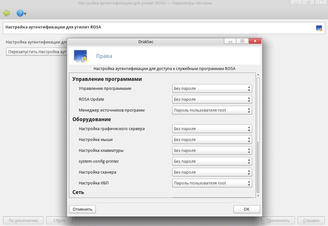The height and width of the screenshot is (226, 328).
Task: Open the system-config-printer dropdown
Action: coord(212,161)
